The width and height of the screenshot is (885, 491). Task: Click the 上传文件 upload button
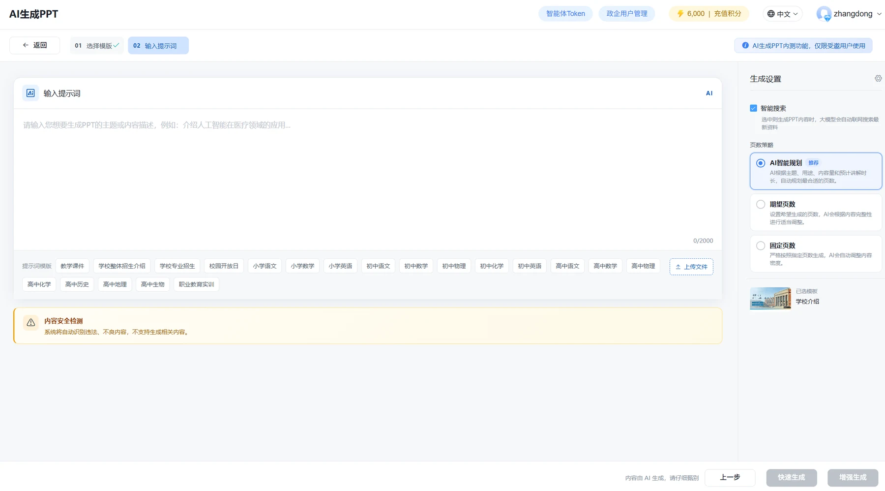click(x=691, y=267)
